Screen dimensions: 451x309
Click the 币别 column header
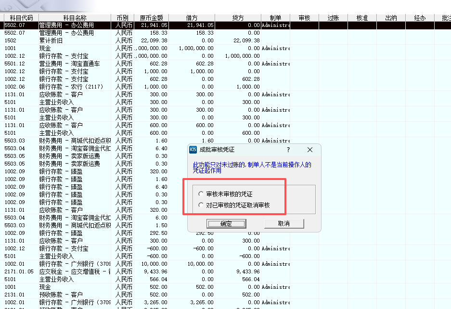point(123,18)
